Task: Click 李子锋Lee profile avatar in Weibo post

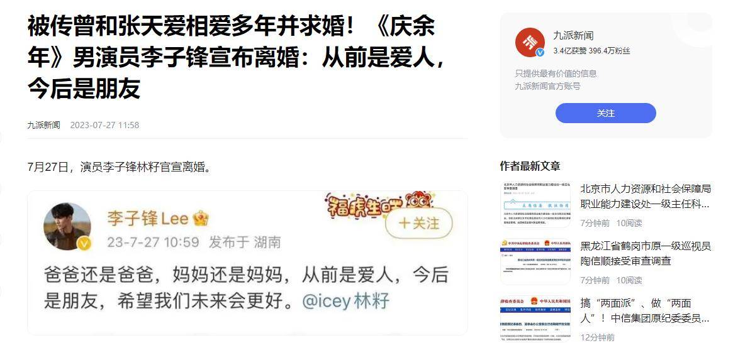Action: 67,226
